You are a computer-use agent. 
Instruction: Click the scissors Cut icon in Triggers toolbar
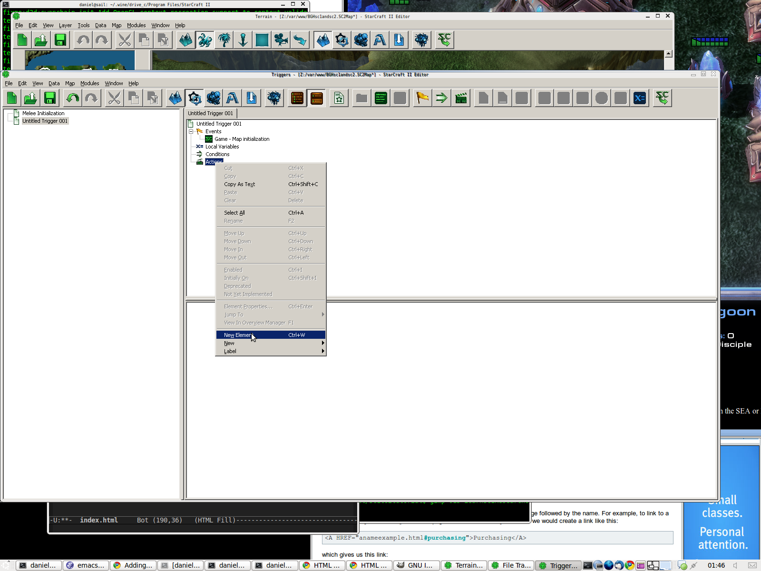click(x=114, y=98)
